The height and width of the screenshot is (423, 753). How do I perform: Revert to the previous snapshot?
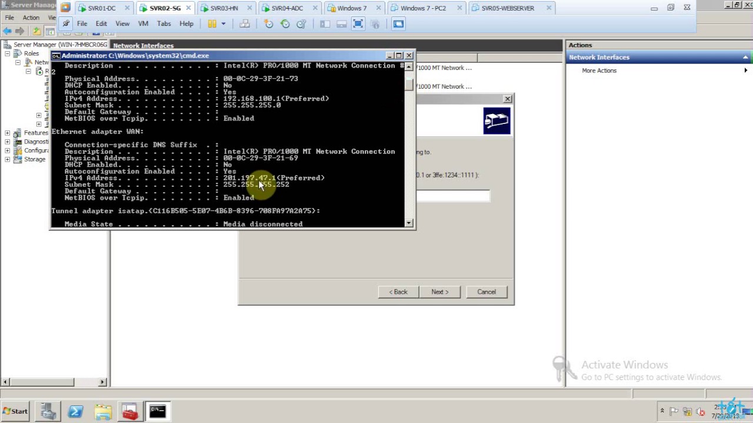[x=285, y=23]
